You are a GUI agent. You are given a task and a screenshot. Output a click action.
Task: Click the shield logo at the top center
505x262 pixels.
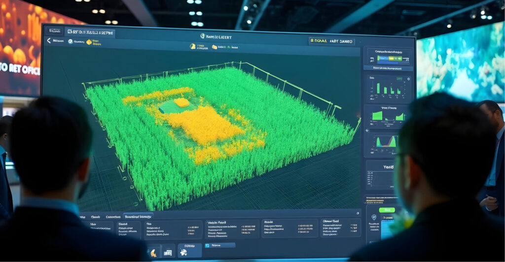(203, 36)
